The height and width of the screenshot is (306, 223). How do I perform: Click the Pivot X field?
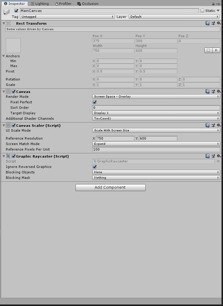pos(115,71)
